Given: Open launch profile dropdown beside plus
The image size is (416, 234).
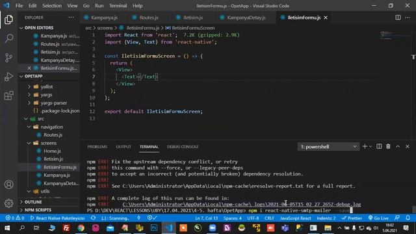Looking at the screenshot, I should [370, 146].
